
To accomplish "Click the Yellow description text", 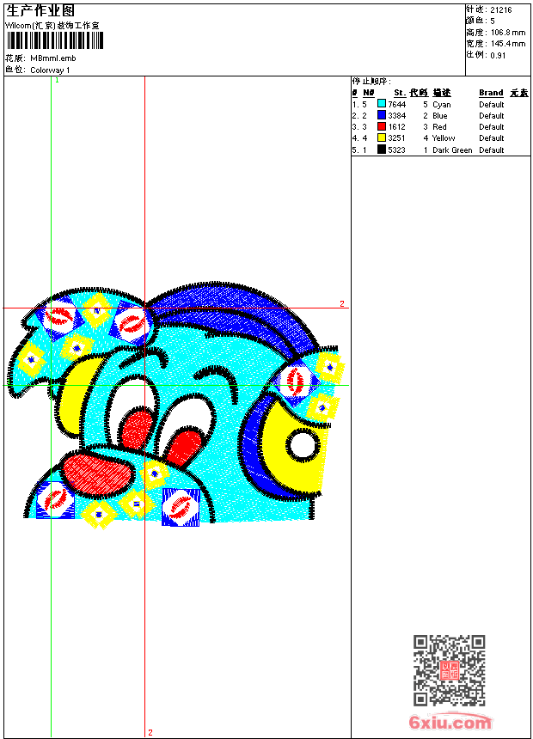I will coord(444,138).
